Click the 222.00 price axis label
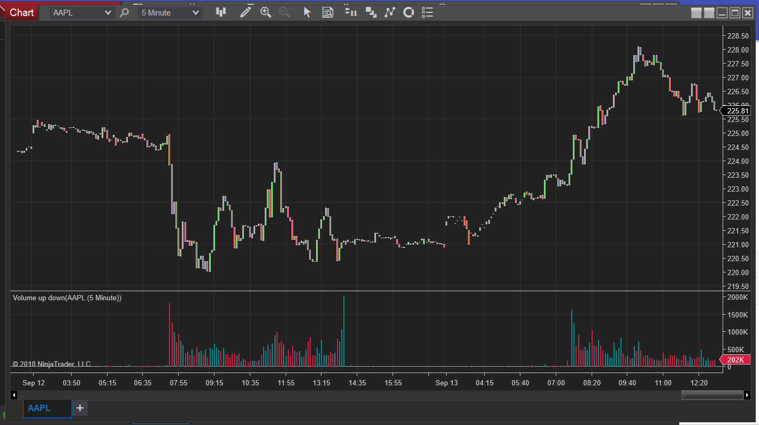The image size is (759, 425). [x=738, y=217]
